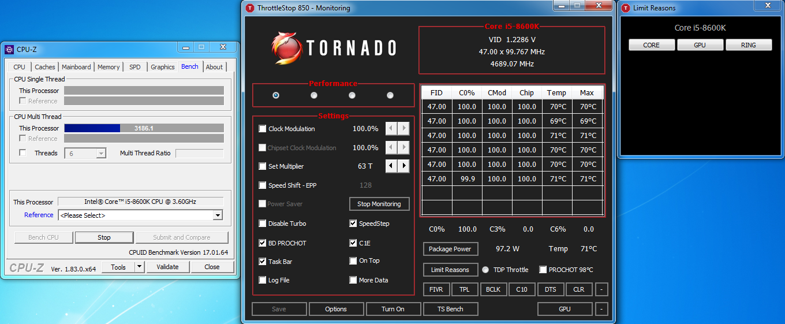
Task: Open the Tools dropdown arrow in CPU-Z
Action: [x=139, y=267]
